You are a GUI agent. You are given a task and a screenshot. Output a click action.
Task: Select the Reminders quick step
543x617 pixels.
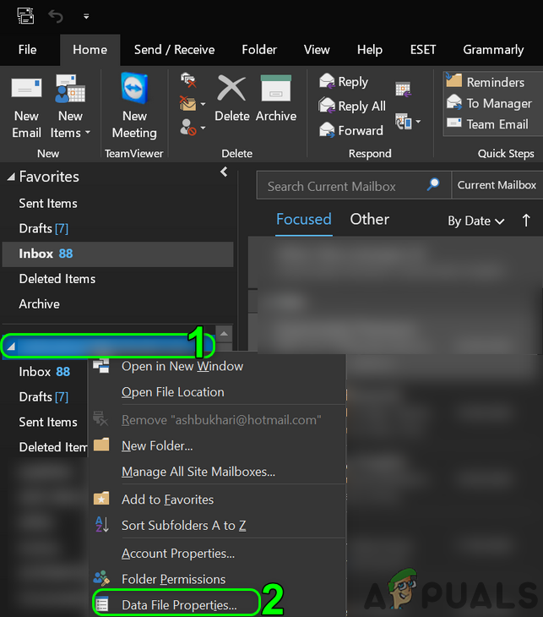(x=486, y=82)
